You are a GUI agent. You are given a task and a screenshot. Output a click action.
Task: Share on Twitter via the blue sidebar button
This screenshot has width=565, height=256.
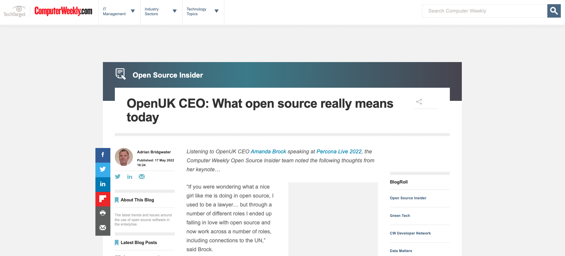[x=103, y=170]
